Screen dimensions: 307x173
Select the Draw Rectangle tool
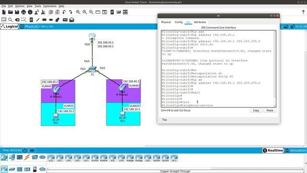click(x=44, y=20)
